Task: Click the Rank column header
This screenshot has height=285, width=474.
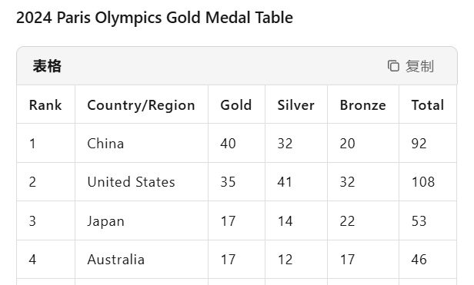Action: coord(45,105)
